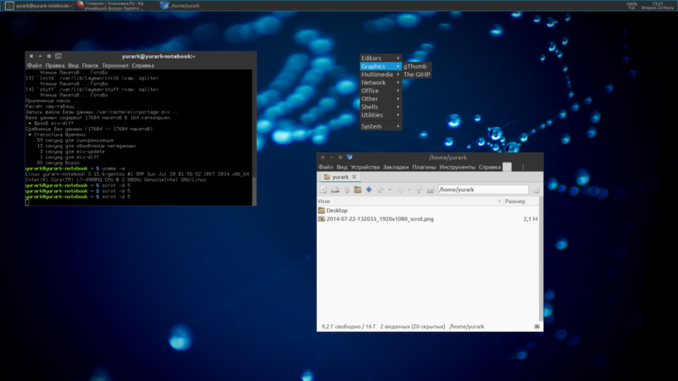The height and width of the screenshot is (381, 678).
Task: Go up one folder with the up arrow
Action: pyautogui.click(x=420, y=190)
